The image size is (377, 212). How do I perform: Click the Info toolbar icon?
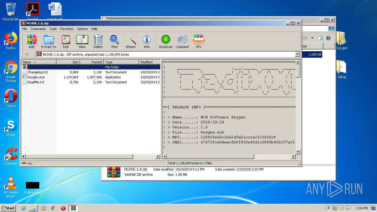(147, 42)
